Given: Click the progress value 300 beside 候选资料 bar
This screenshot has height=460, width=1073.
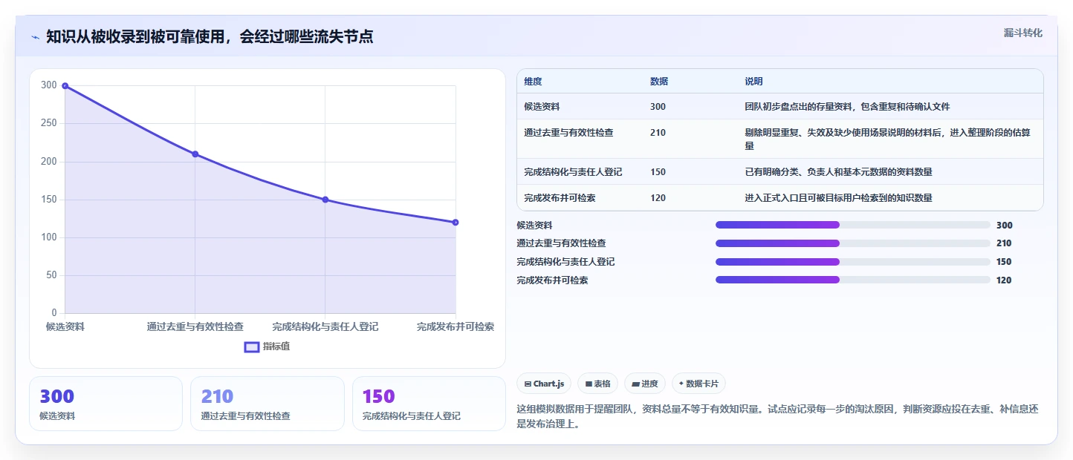Looking at the screenshot, I should [x=1004, y=226].
